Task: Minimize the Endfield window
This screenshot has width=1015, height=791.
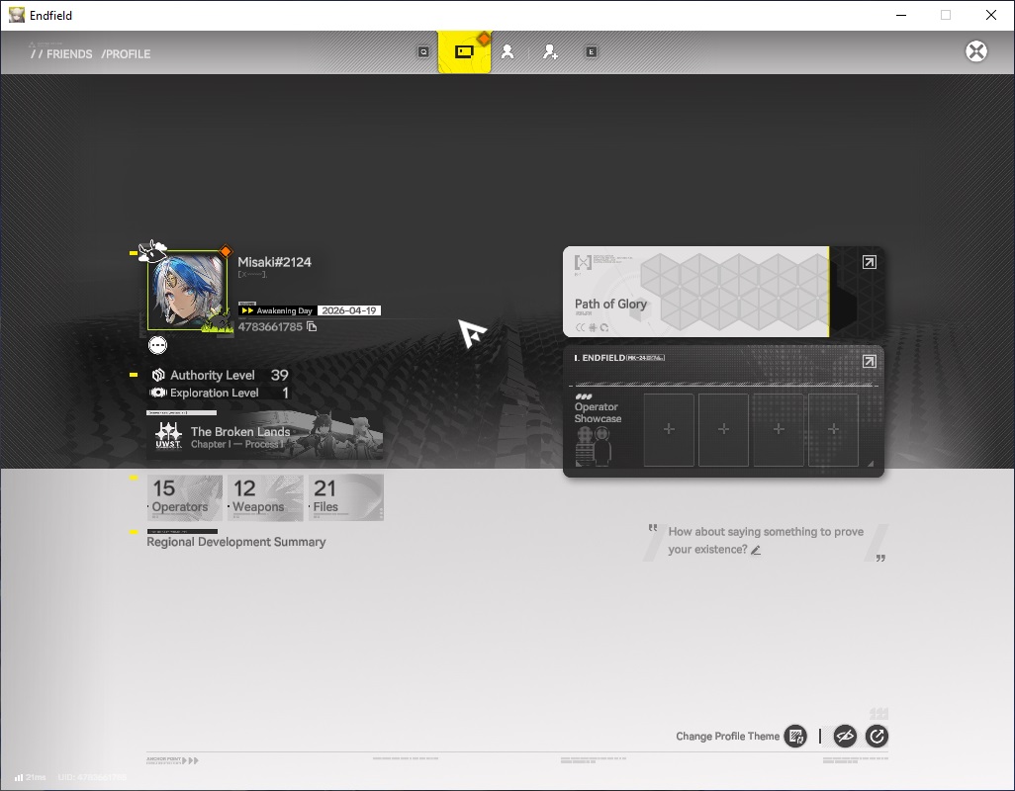Action: 900,15
